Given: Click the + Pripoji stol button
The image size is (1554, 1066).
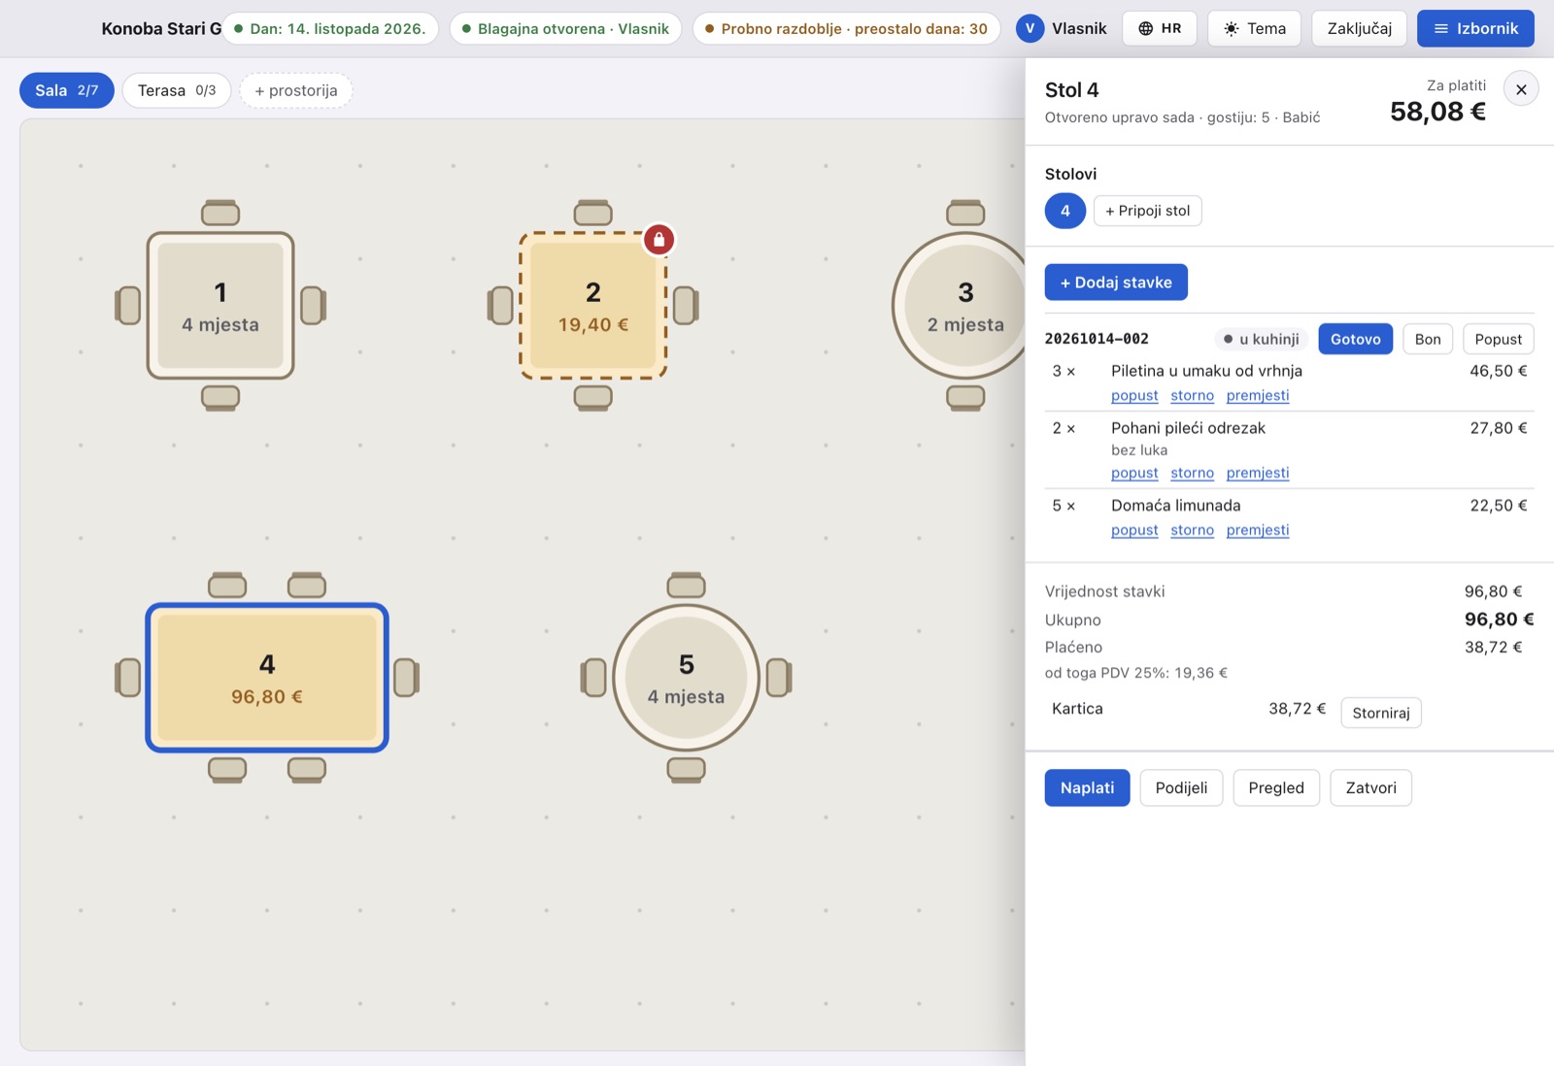Looking at the screenshot, I should [1147, 211].
